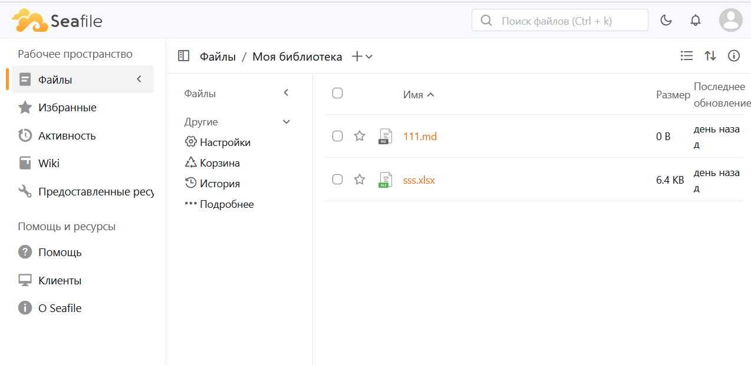Image resolution: width=751 pixels, height=365 pixels.
Task: Show library details via the info icon
Action: 734,56
